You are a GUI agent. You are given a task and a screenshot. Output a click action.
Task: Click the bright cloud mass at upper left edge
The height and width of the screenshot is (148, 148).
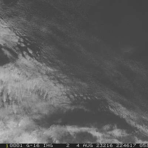click(x=7, y=36)
